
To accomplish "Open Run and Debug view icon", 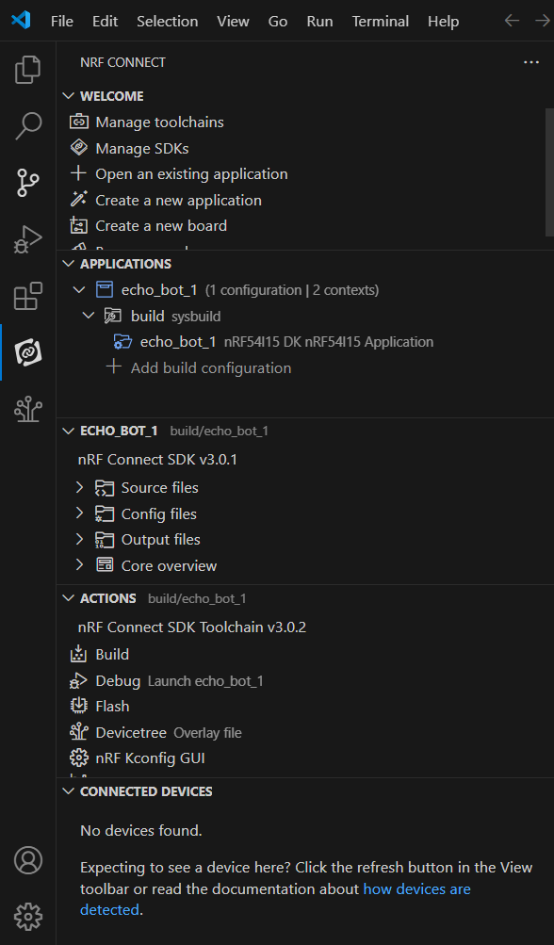I will (x=27, y=239).
